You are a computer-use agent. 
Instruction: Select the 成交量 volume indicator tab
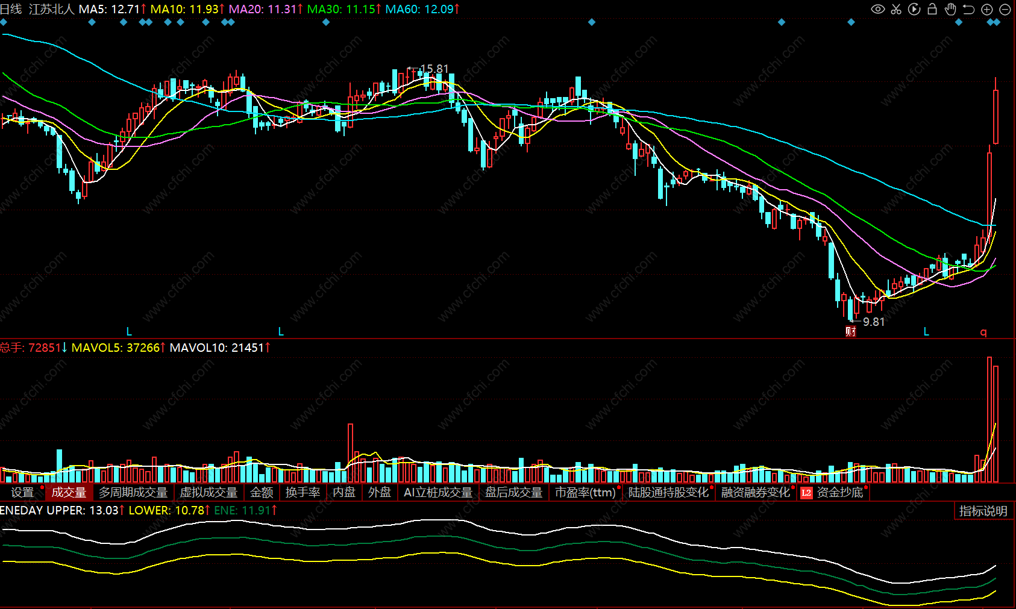point(69,492)
